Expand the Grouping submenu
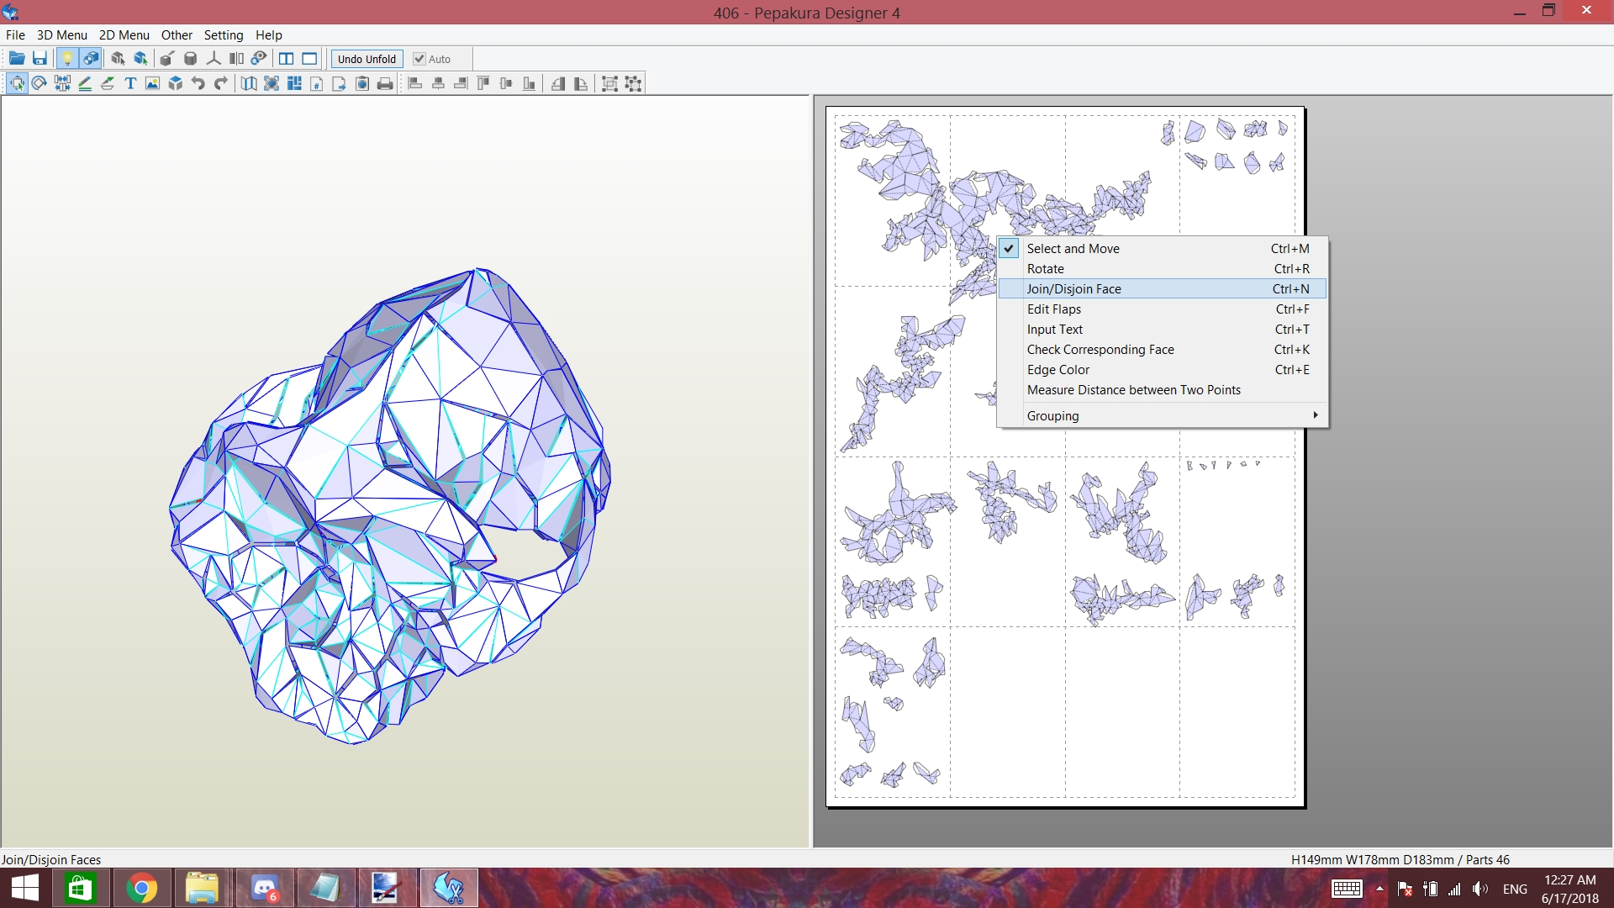 pos(1162,416)
